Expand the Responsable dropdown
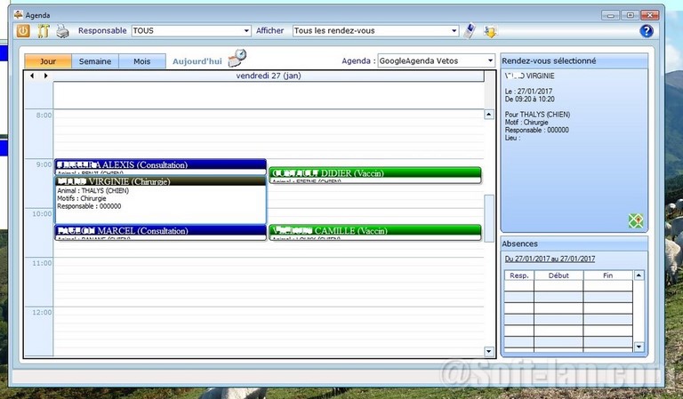The height and width of the screenshot is (399, 683). coord(245,31)
